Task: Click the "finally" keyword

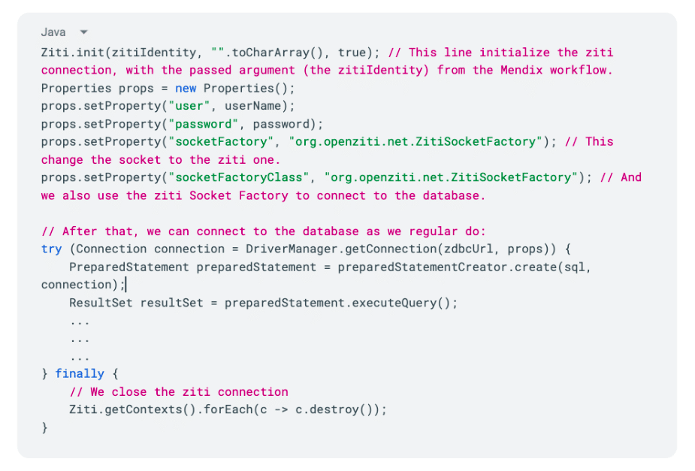Action: point(80,373)
